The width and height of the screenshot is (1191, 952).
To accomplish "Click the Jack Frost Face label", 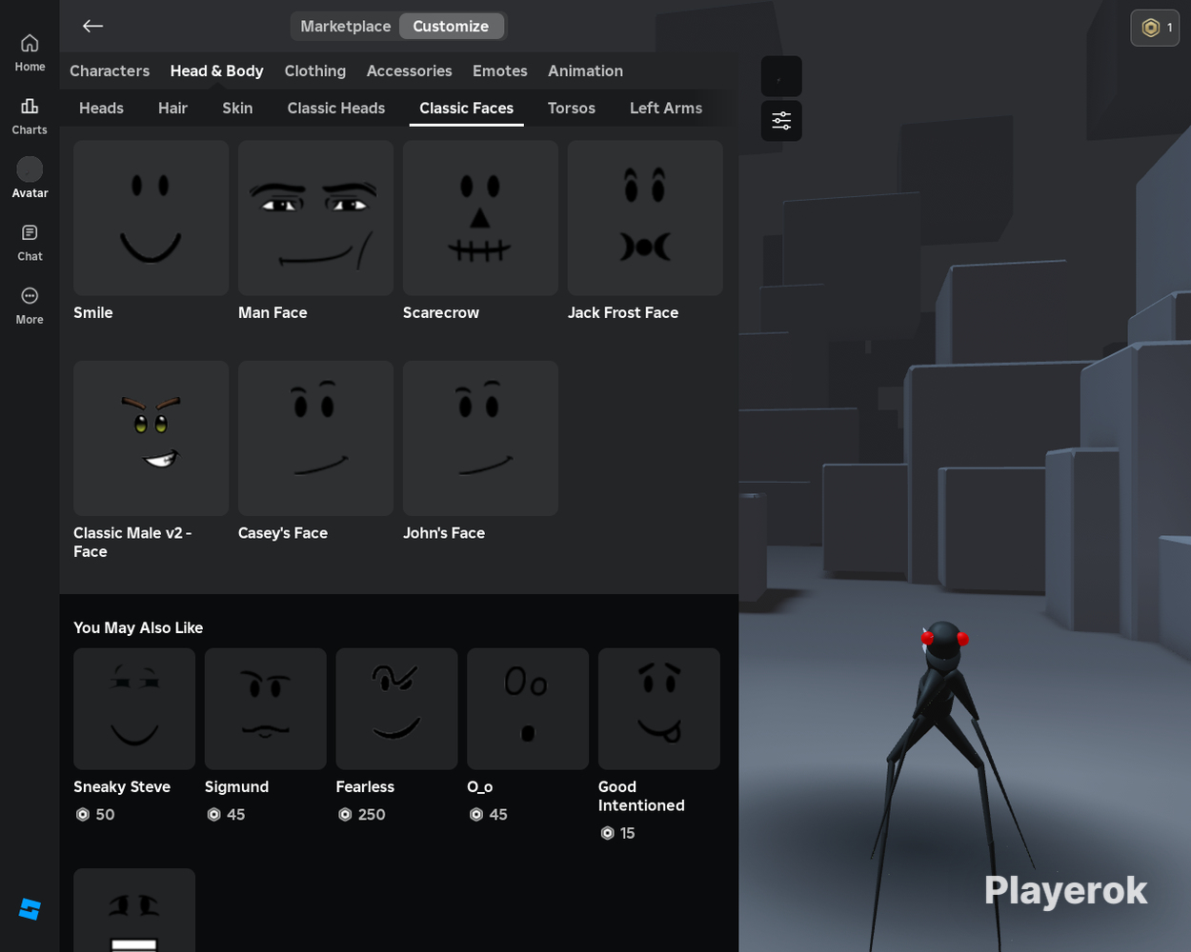I will (623, 312).
